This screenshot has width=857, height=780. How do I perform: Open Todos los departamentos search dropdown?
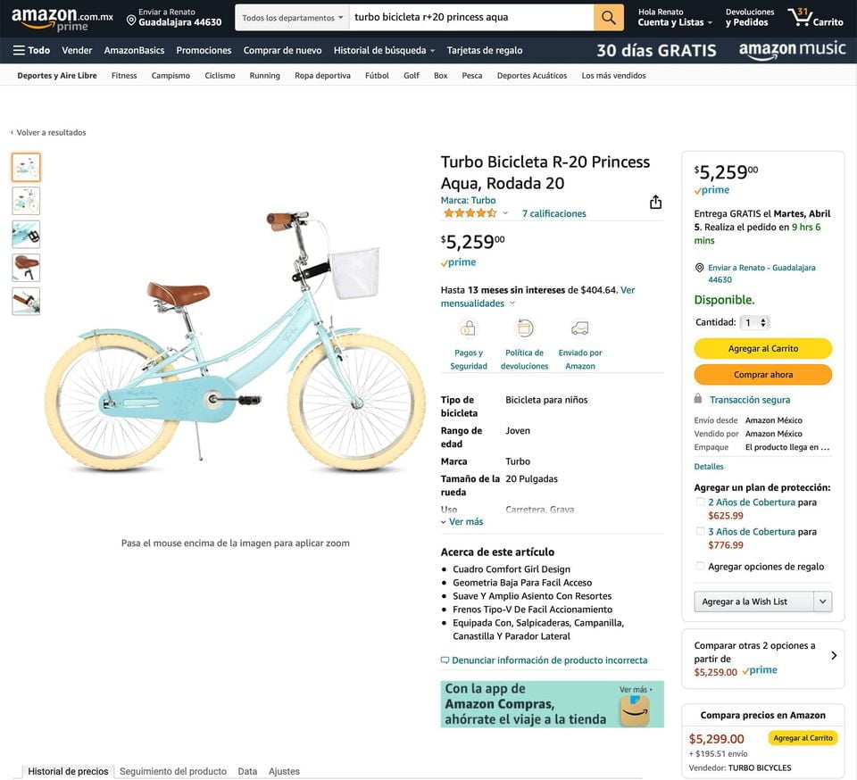click(x=292, y=18)
